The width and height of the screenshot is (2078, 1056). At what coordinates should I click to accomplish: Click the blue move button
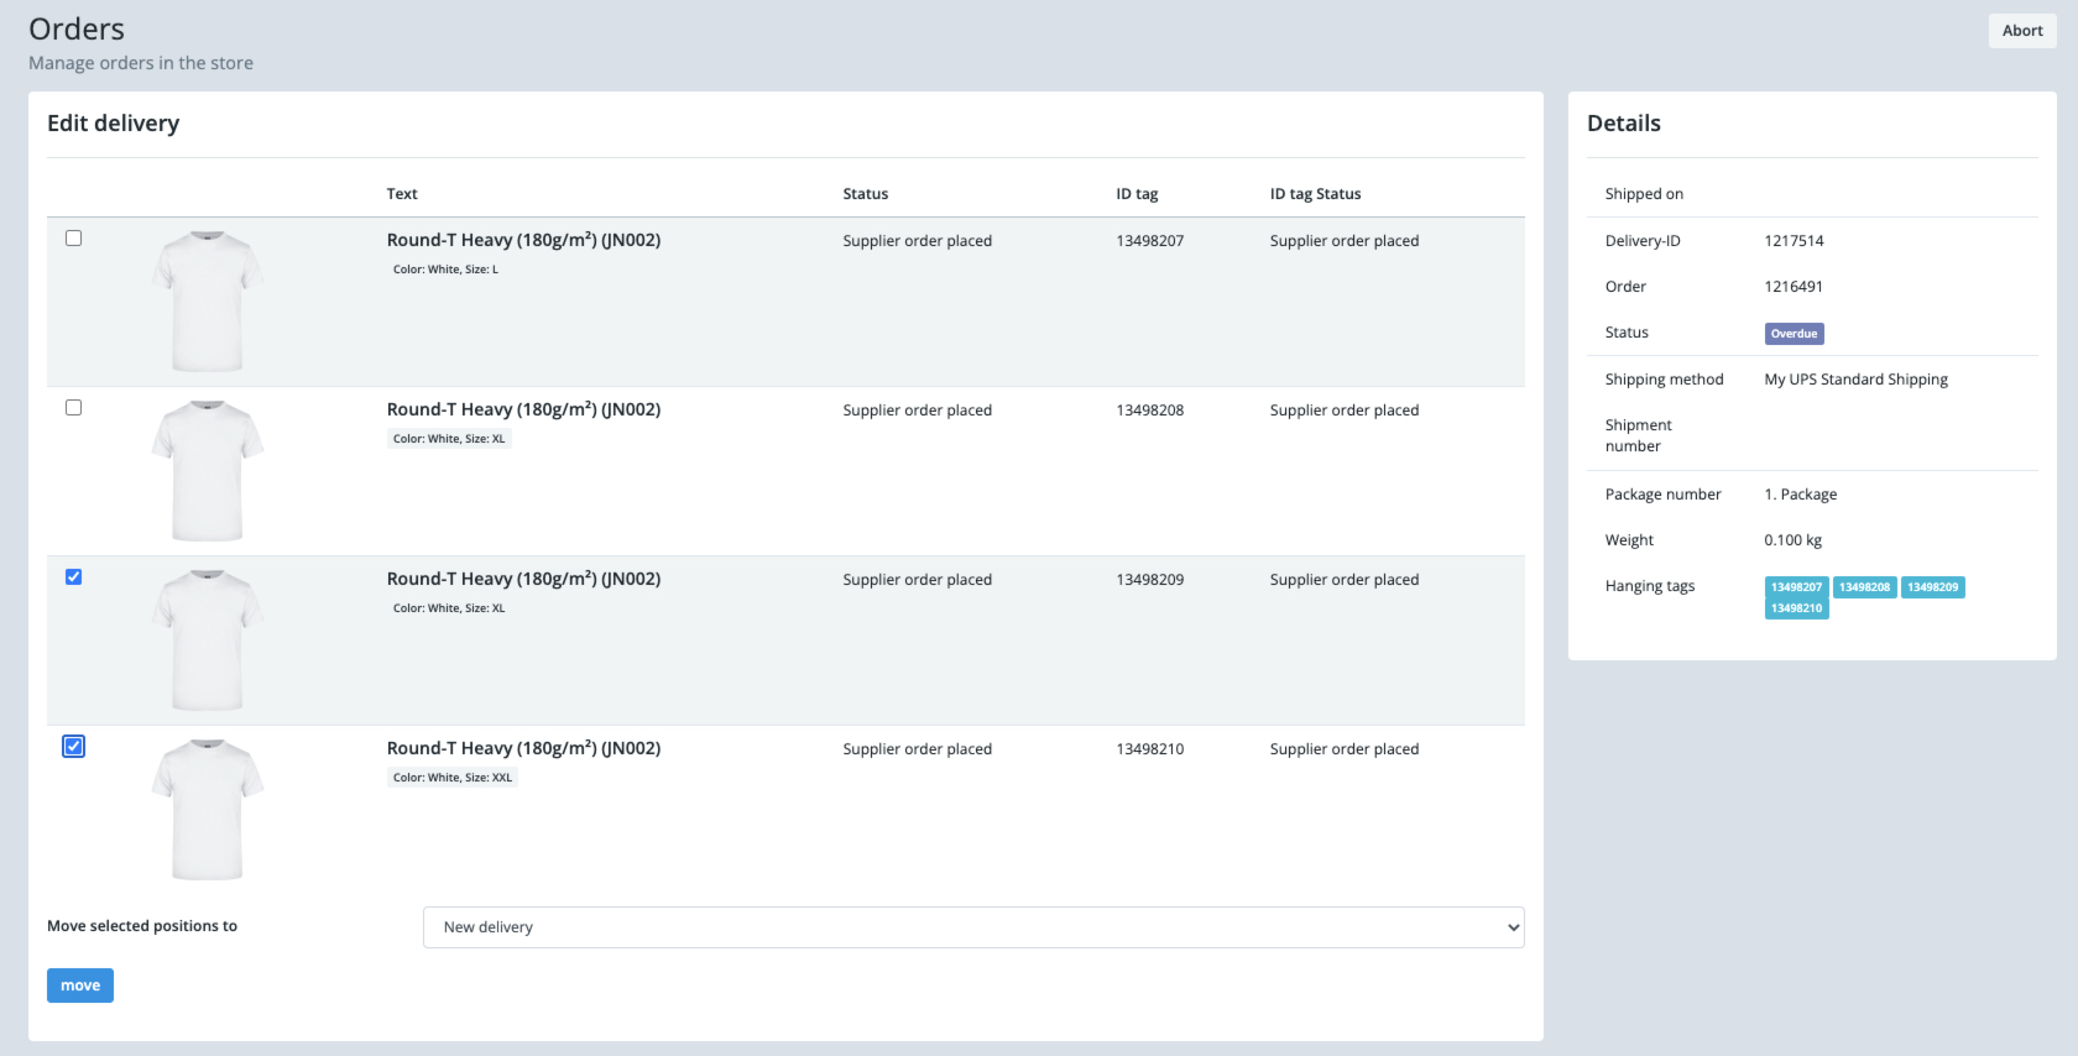click(80, 985)
